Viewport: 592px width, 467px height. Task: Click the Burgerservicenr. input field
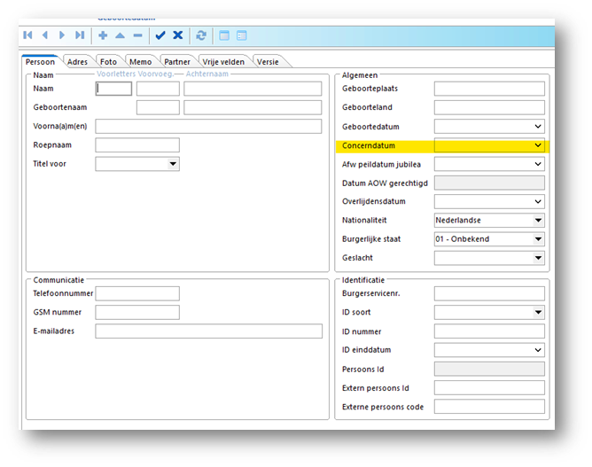[x=489, y=293]
